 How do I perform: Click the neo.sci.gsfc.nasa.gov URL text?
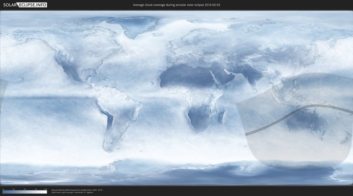point(62,193)
